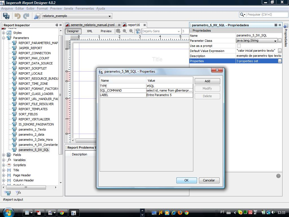Click Cancelar in the Properties dialog
The image size is (289, 217).
coord(209,180)
